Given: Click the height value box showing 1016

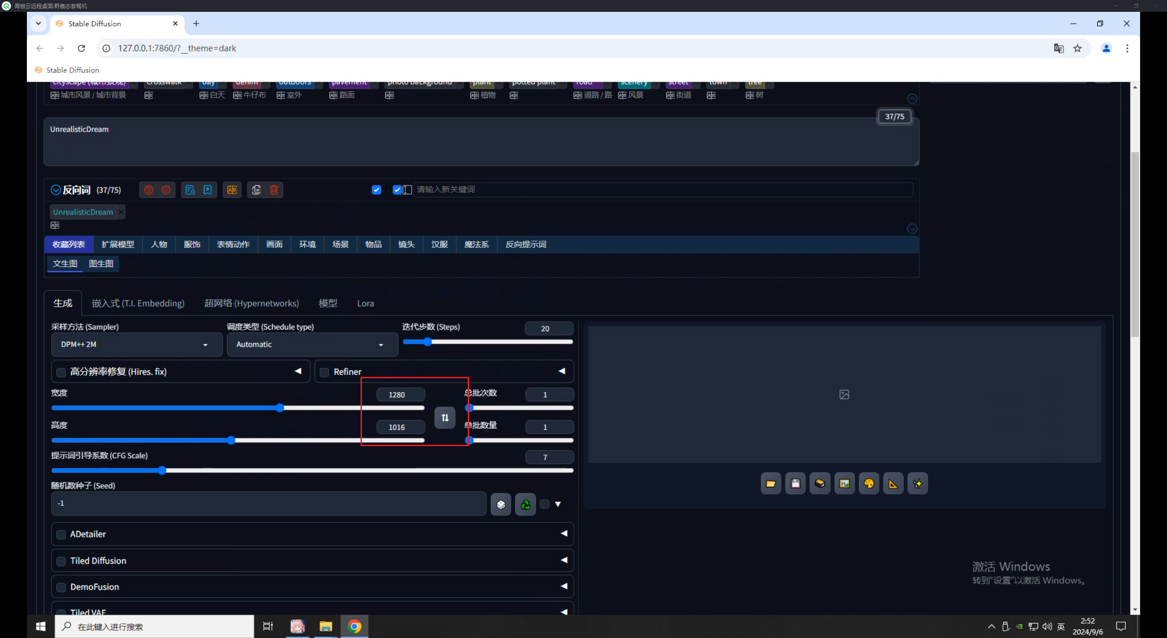Looking at the screenshot, I should tap(401, 427).
